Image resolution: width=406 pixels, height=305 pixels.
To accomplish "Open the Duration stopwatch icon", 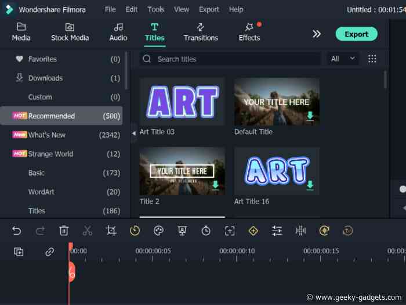I will (x=206, y=230).
